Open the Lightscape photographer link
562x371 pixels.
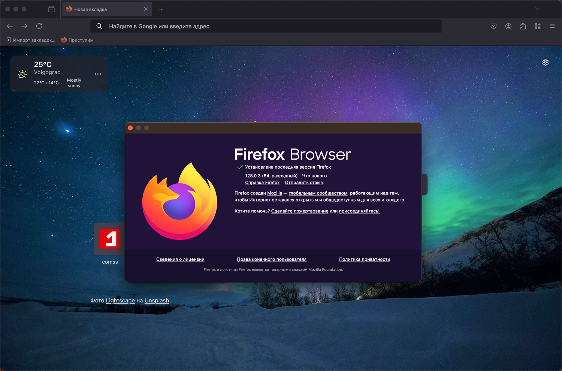click(120, 301)
